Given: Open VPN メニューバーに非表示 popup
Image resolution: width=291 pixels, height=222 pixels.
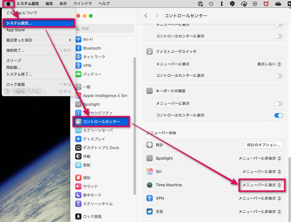Looking at the screenshot, I should pos(260,198).
